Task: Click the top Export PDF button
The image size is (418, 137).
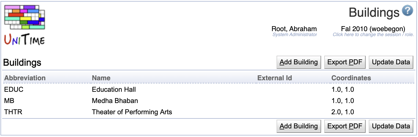Action: coord(345,62)
